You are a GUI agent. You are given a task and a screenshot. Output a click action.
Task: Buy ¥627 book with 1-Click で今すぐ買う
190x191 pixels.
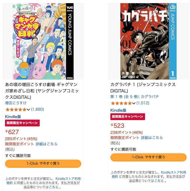[x=43, y=164]
